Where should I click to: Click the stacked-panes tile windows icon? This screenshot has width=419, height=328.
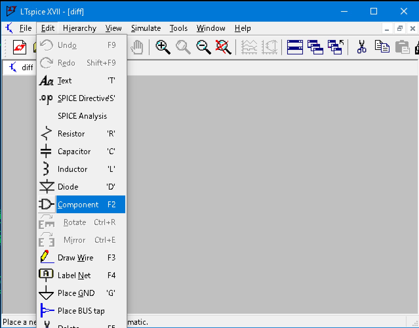295,47
